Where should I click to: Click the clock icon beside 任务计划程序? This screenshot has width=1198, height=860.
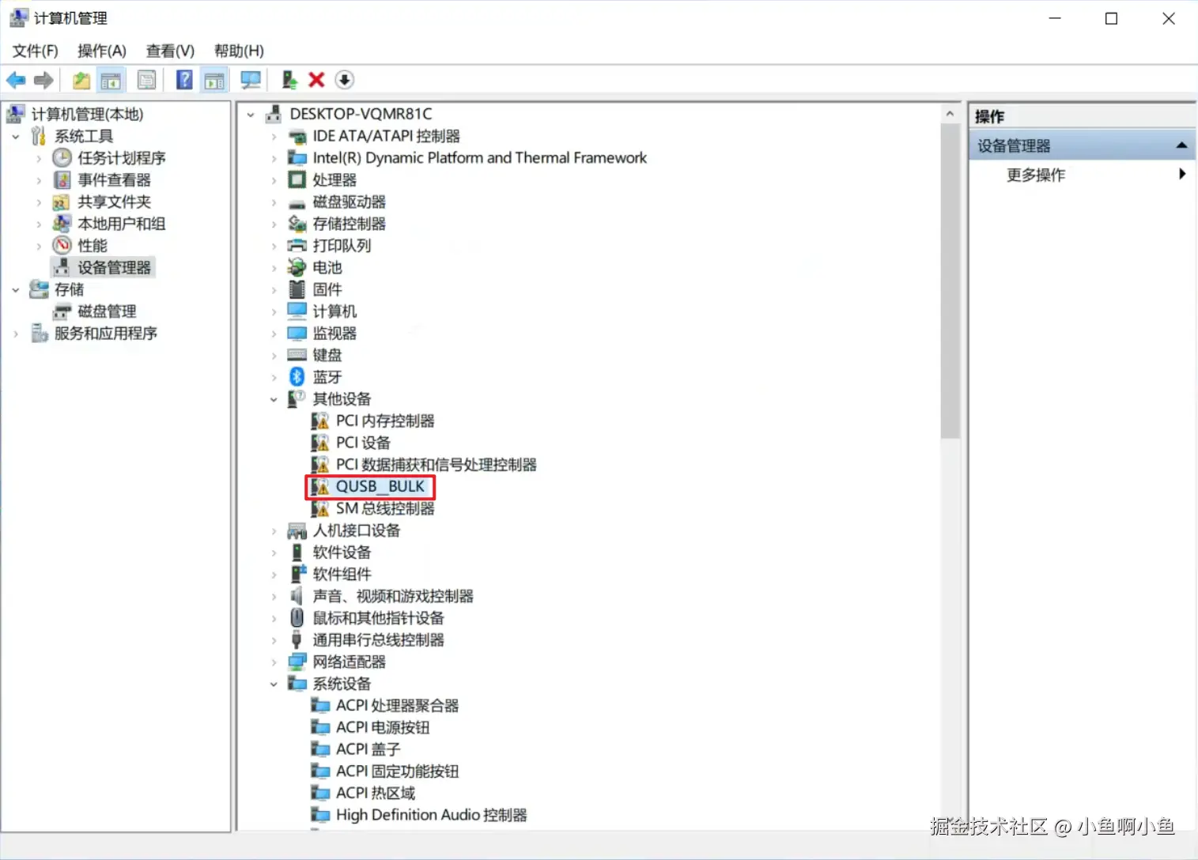pyautogui.click(x=62, y=158)
